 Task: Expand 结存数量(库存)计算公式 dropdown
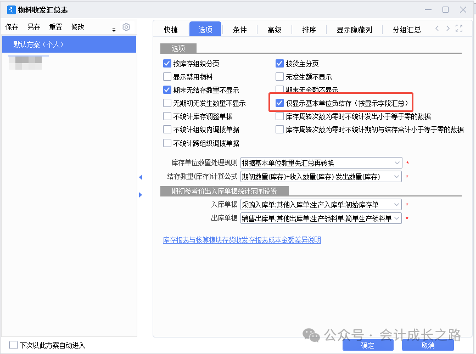coord(397,177)
